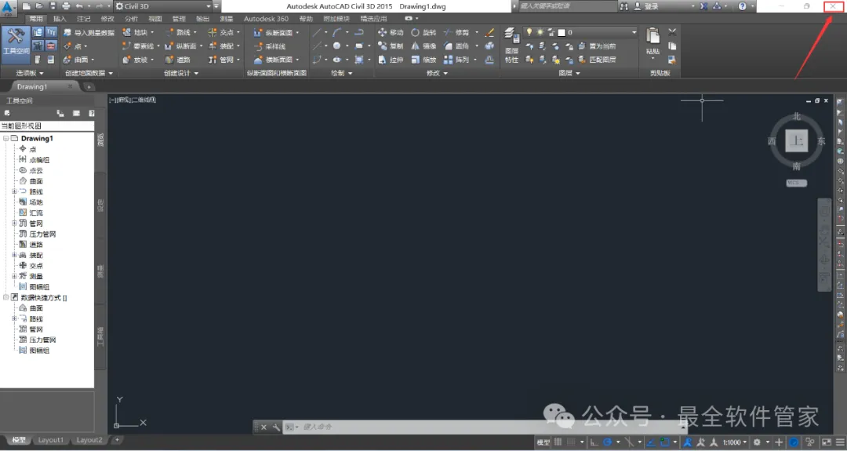This screenshot has height=451, width=847.
Task: Click the undo arrow in quick access toolbar
Action: [x=79, y=6]
